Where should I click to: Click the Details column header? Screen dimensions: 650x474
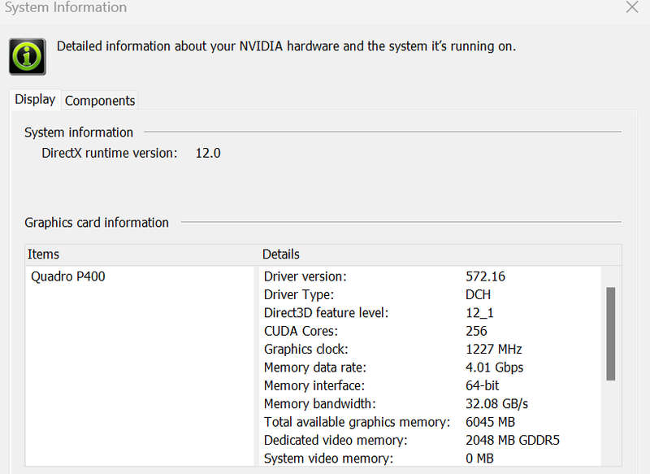(280, 254)
